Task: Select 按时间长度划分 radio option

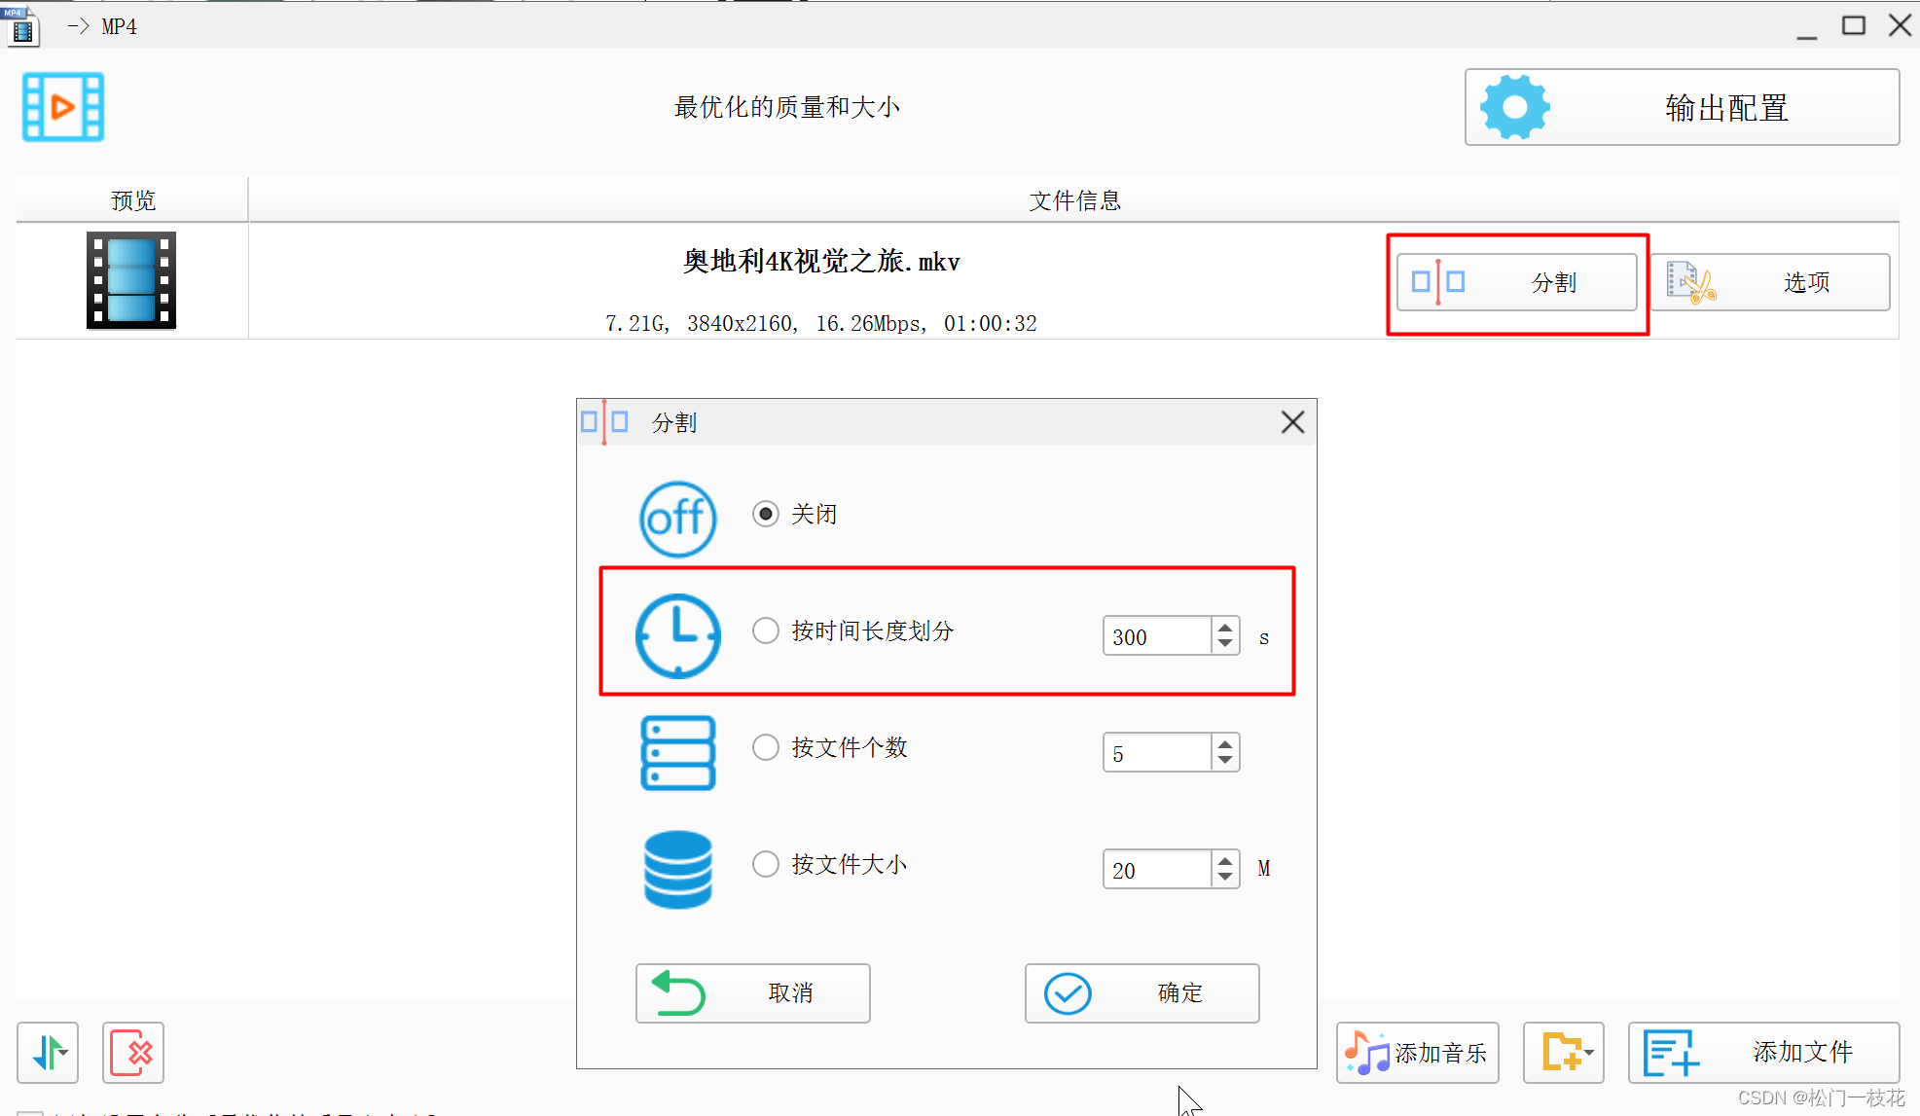Action: tap(766, 630)
